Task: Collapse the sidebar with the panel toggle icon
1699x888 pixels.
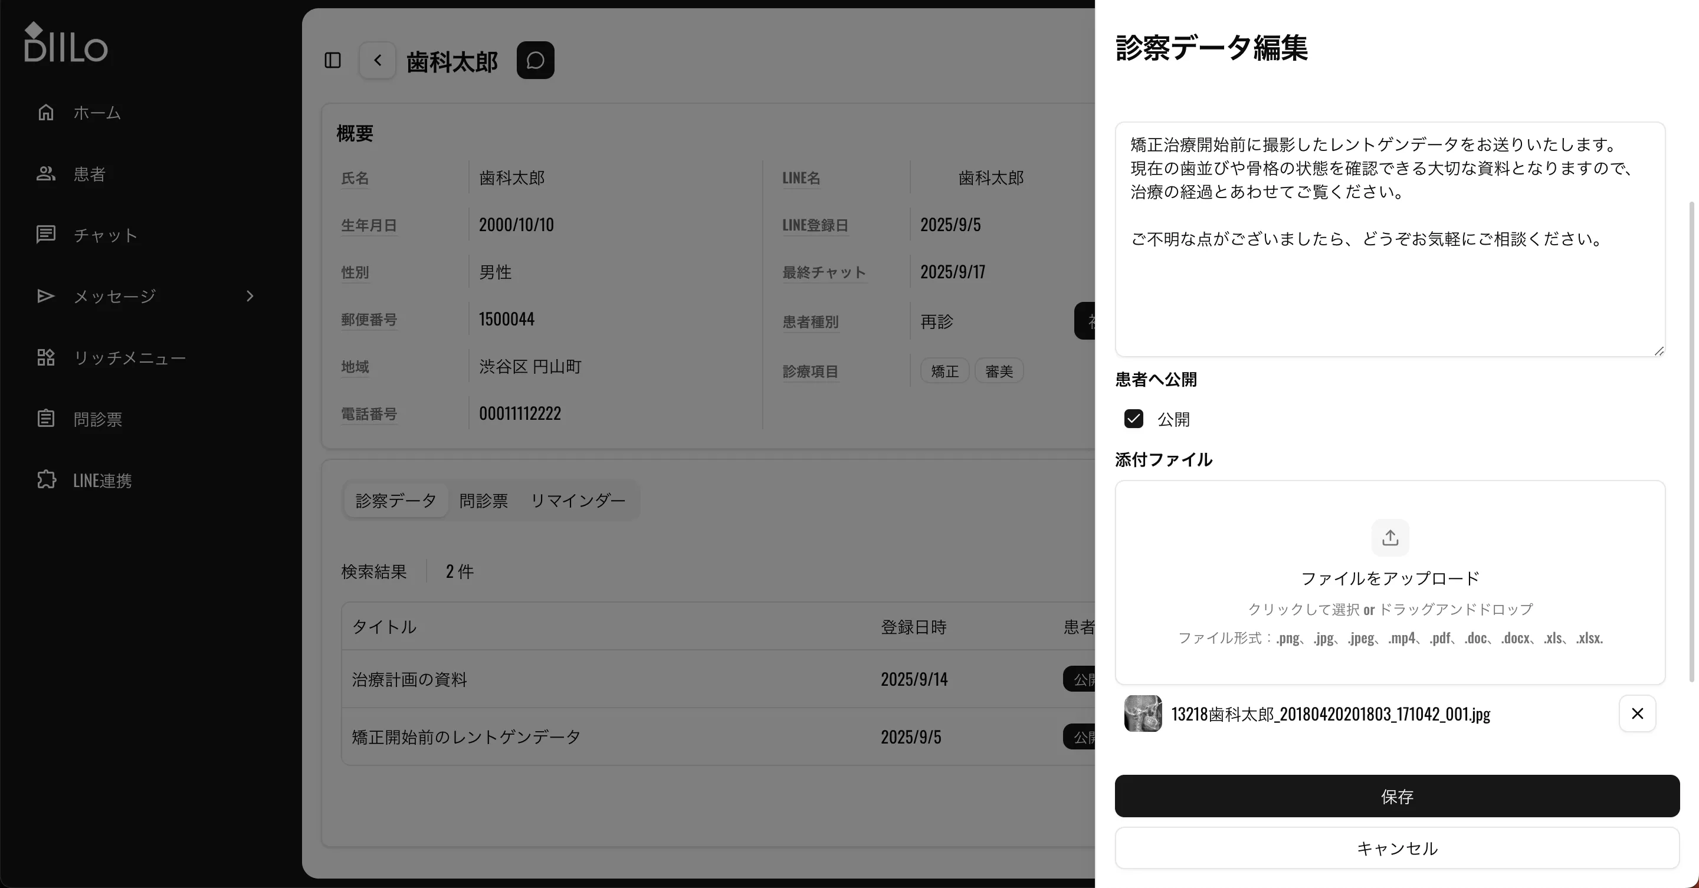Action: click(332, 60)
